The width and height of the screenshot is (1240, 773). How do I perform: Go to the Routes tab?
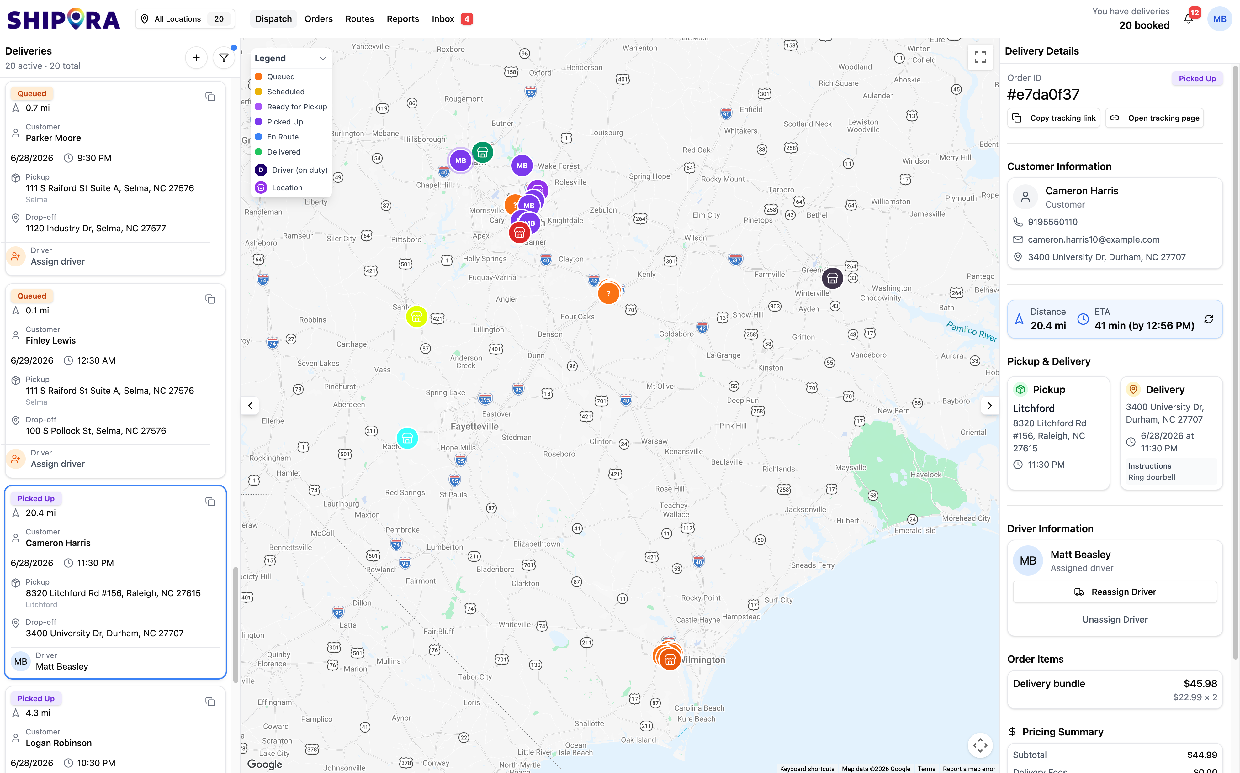pos(359,19)
